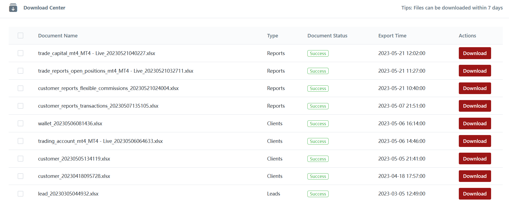The width and height of the screenshot is (509, 202).
Task: Click the Download Center icon
Action: coord(13,8)
